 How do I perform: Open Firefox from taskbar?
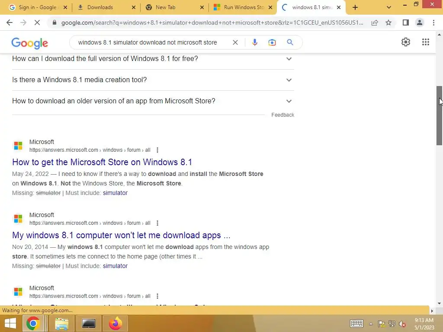pyautogui.click(x=115, y=323)
